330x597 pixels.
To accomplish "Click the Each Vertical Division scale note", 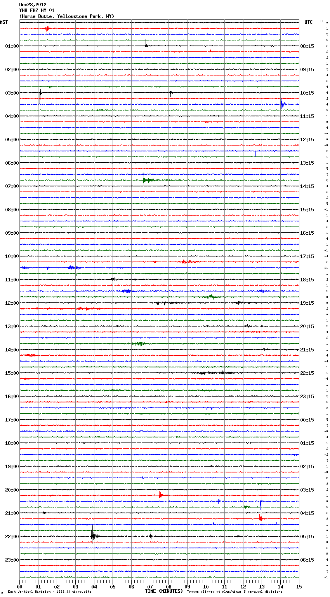I will tap(49, 592).
